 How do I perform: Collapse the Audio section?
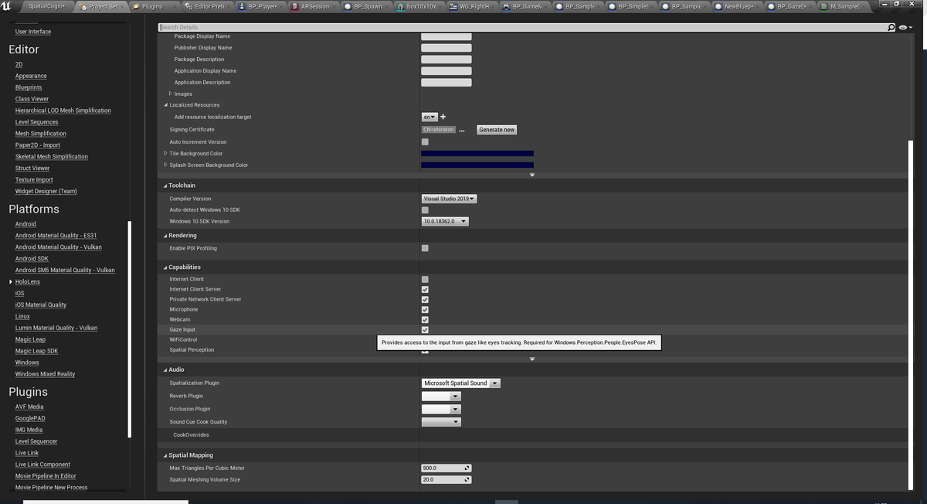tap(165, 369)
